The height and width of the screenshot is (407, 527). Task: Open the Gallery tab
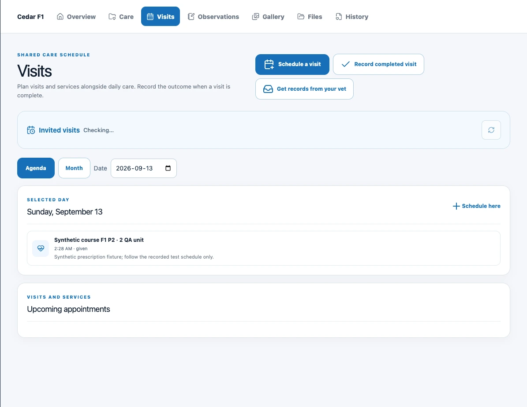pos(268,16)
